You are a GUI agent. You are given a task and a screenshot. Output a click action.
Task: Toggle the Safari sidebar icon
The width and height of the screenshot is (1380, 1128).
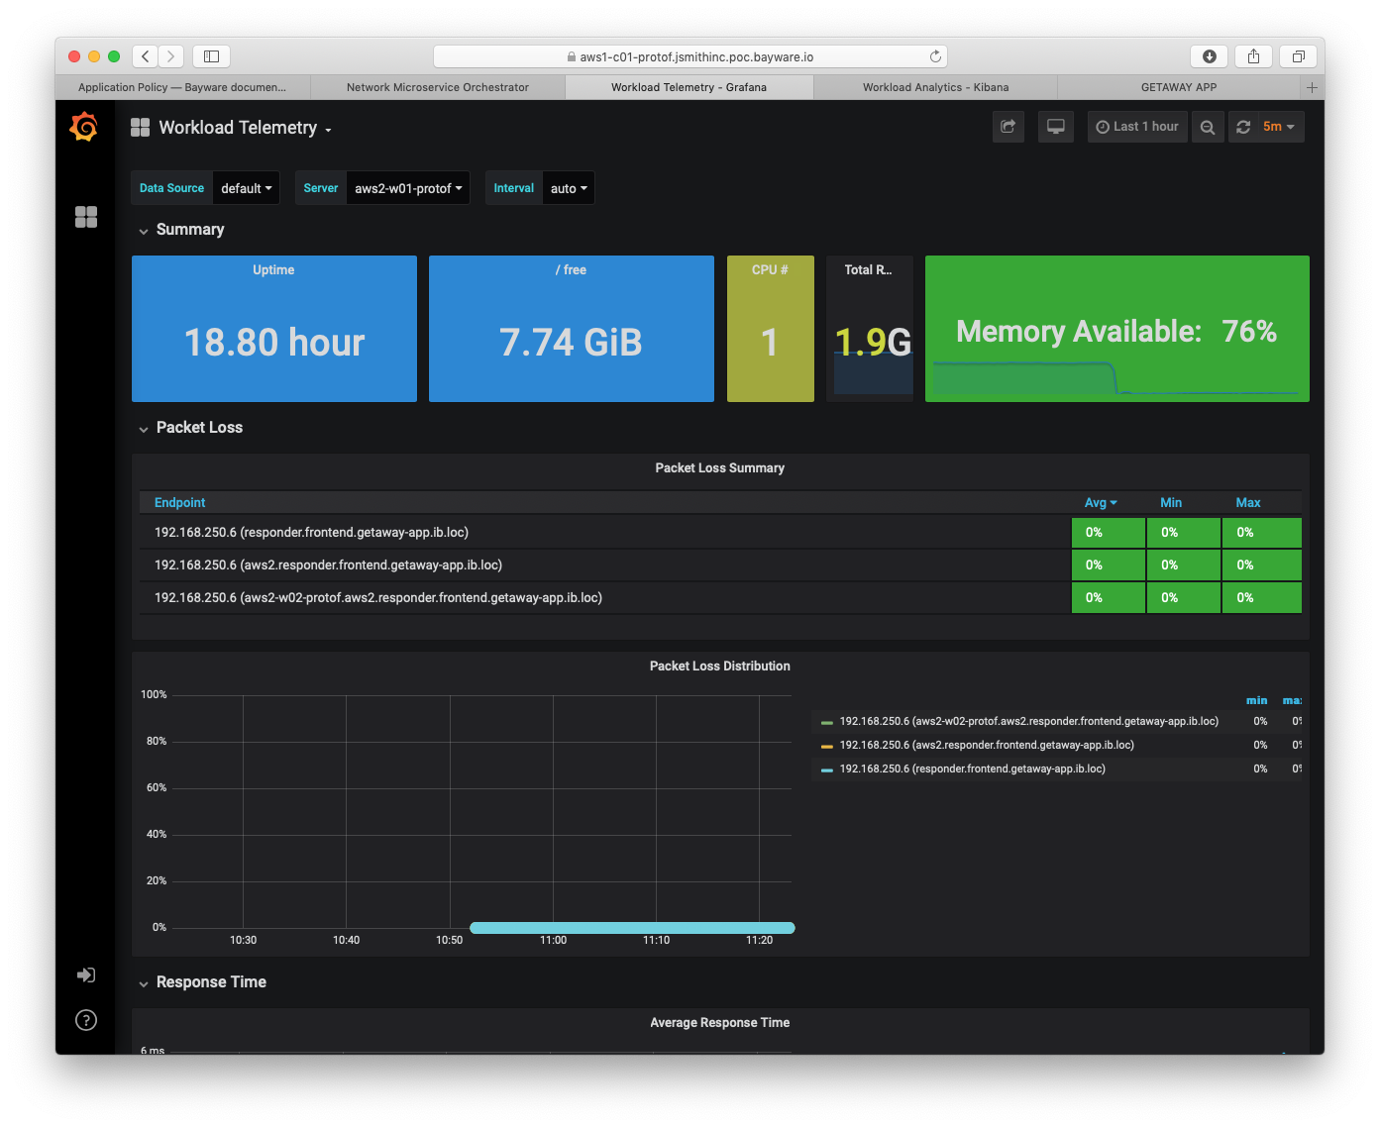click(x=211, y=56)
